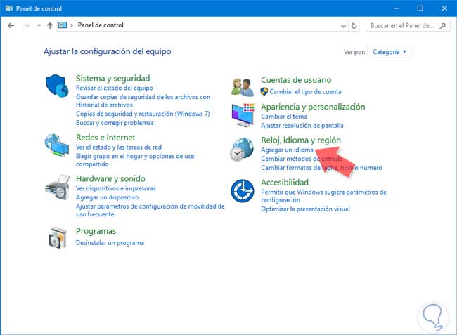The width and height of the screenshot is (457, 335).
Task: Open Cuentas de usuario heading
Action: (x=296, y=80)
